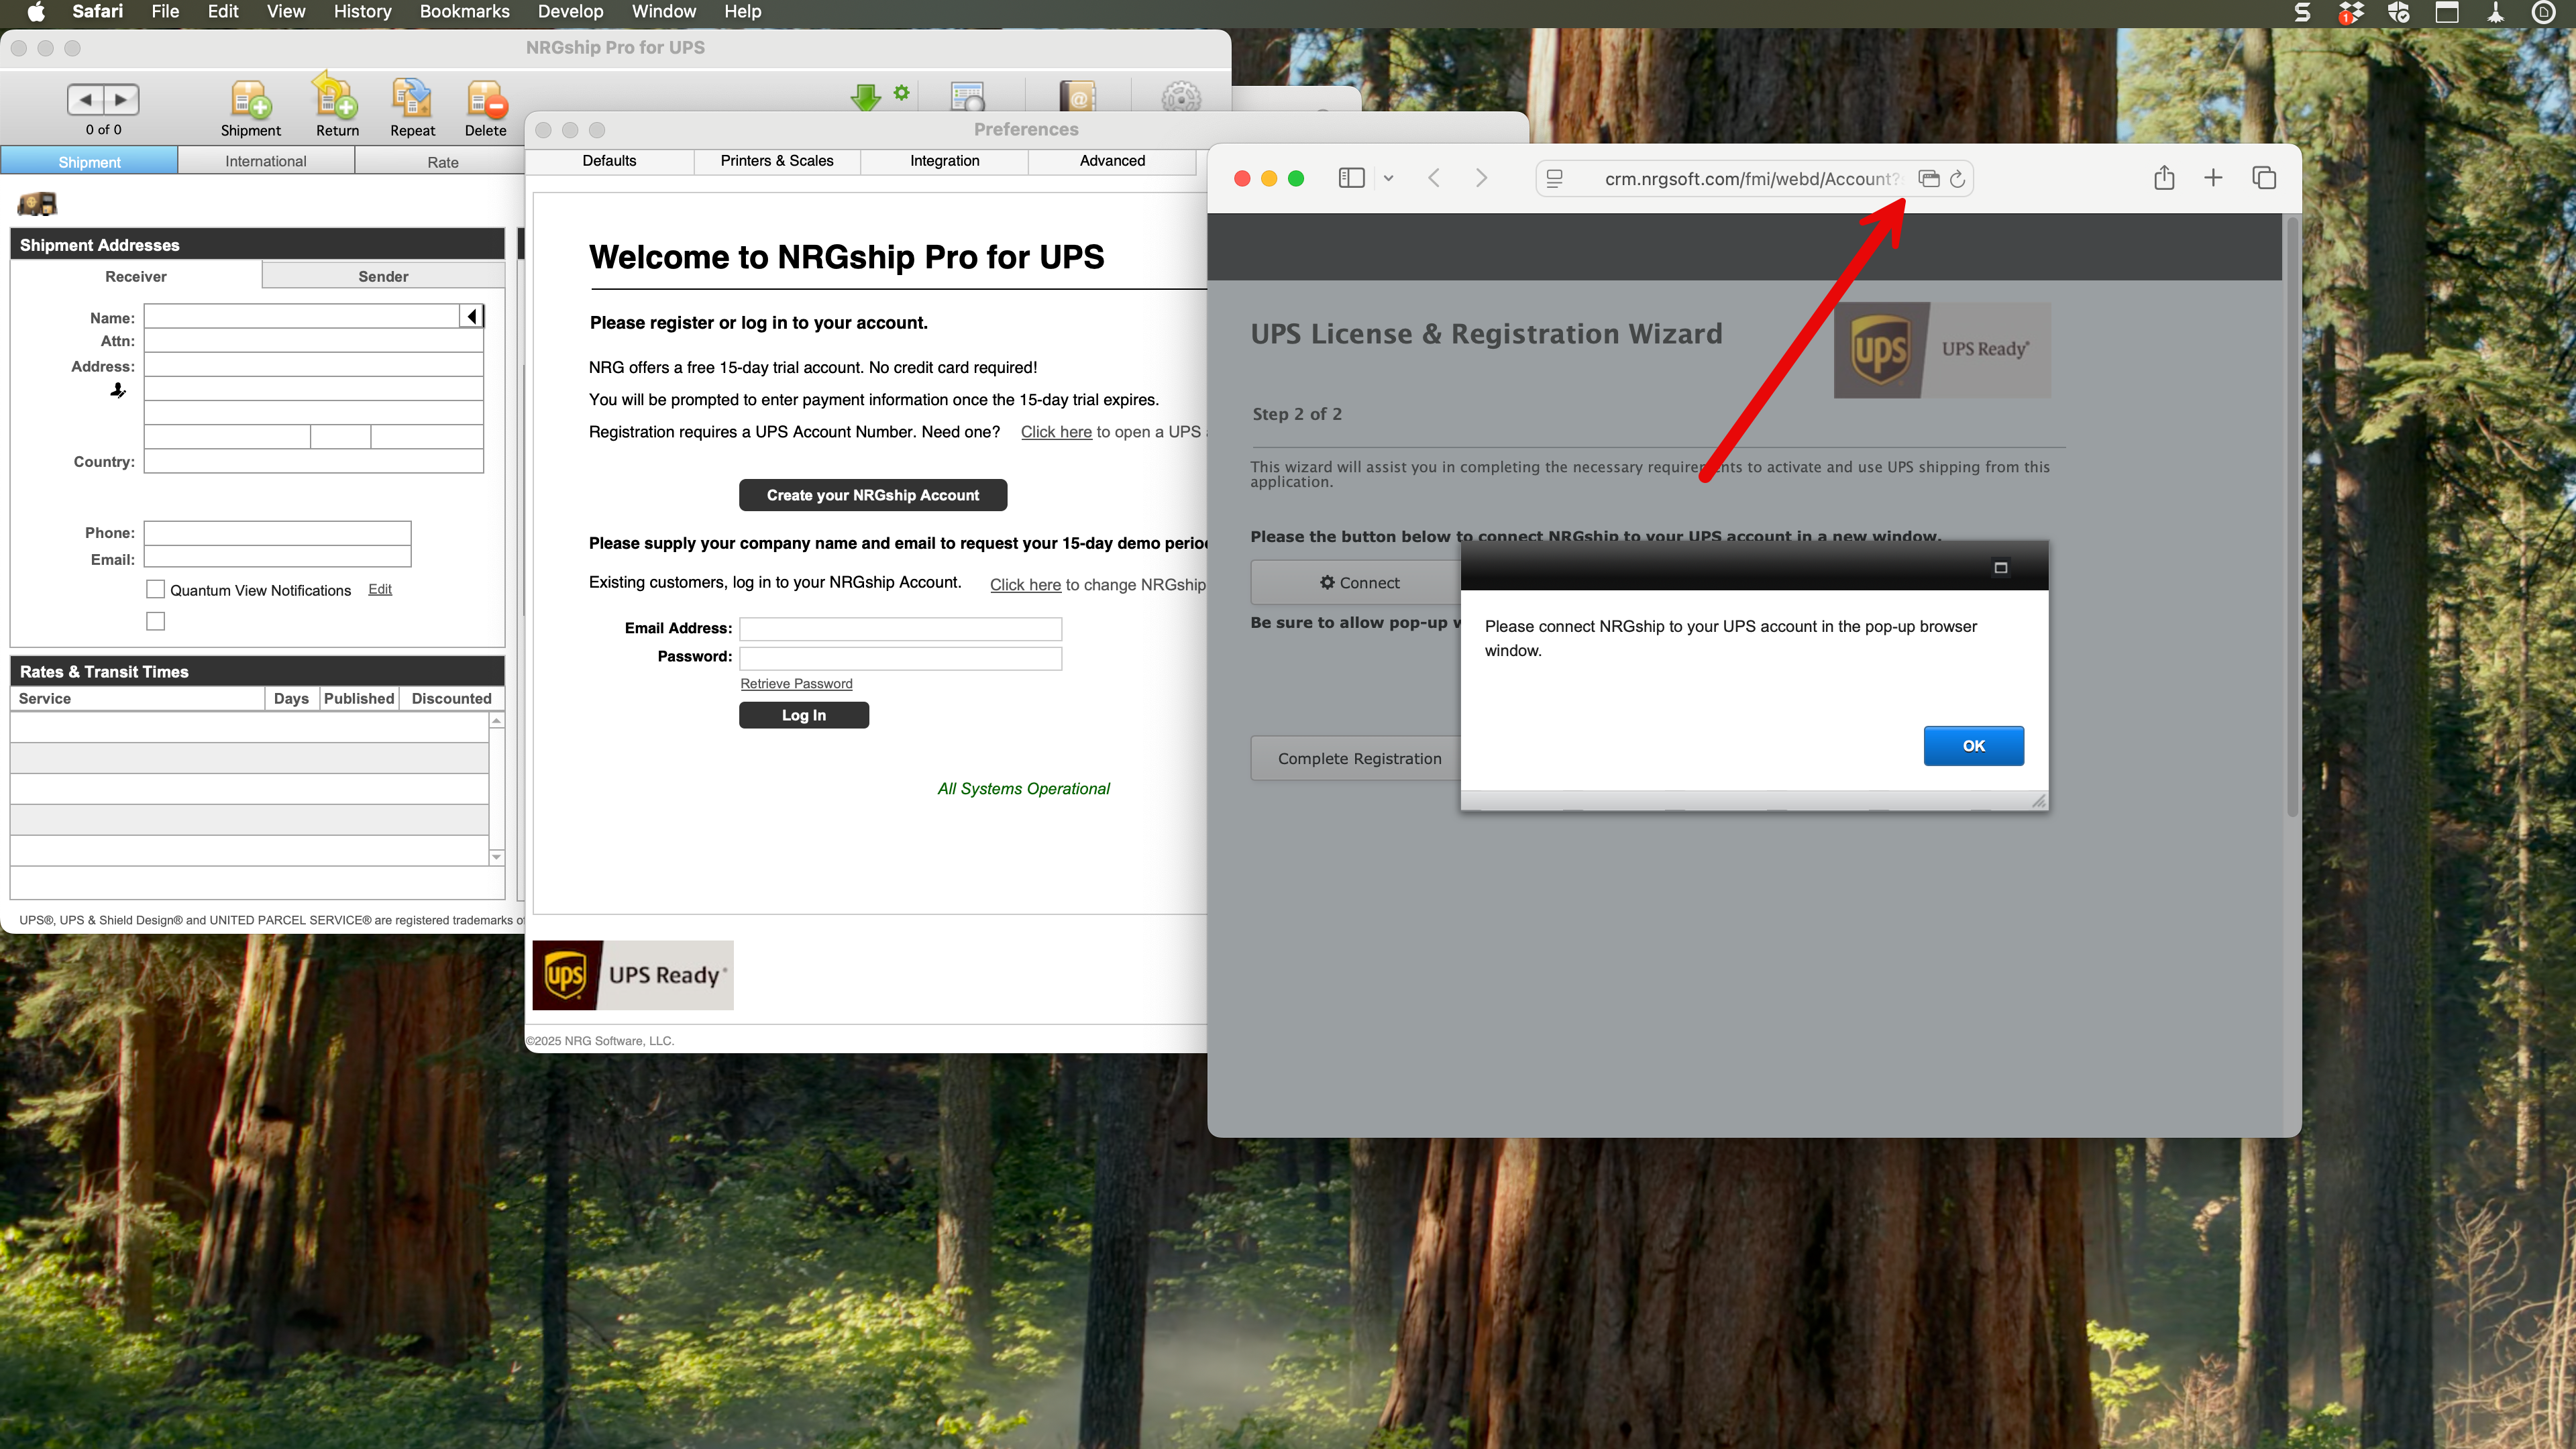Image resolution: width=2576 pixels, height=1449 pixels.
Task: Open the Advanced preferences tab
Action: pyautogui.click(x=1112, y=161)
